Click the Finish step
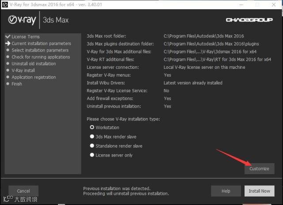 (x=17, y=84)
